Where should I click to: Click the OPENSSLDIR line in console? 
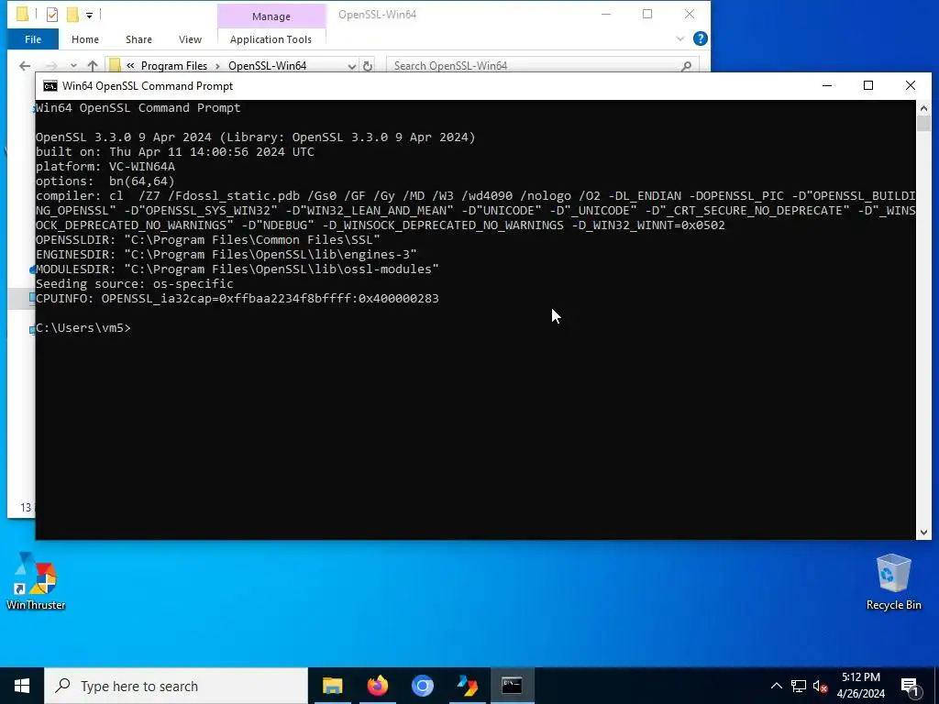pyautogui.click(x=208, y=240)
